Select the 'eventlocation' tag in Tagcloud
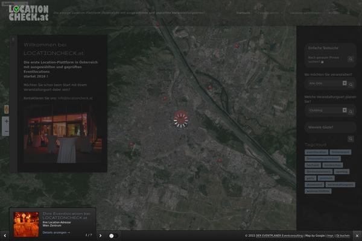This screenshot has height=241, width=362. pos(316,152)
